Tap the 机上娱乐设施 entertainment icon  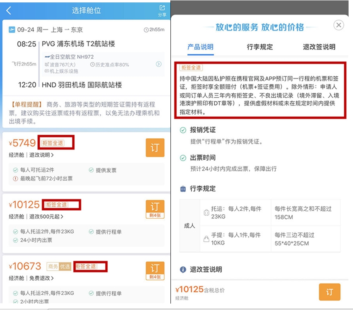pyautogui.click(x=47, y=71)
